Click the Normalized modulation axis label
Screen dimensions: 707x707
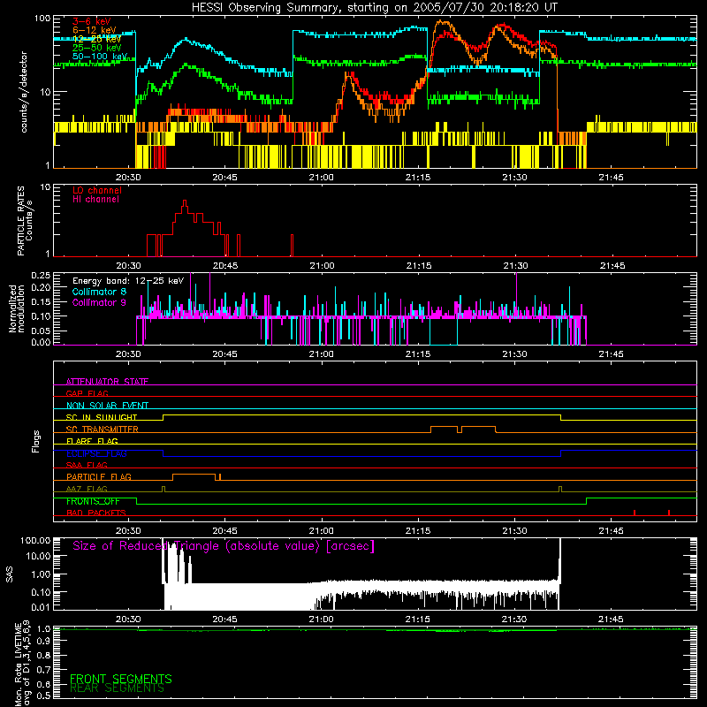[16, 308]
